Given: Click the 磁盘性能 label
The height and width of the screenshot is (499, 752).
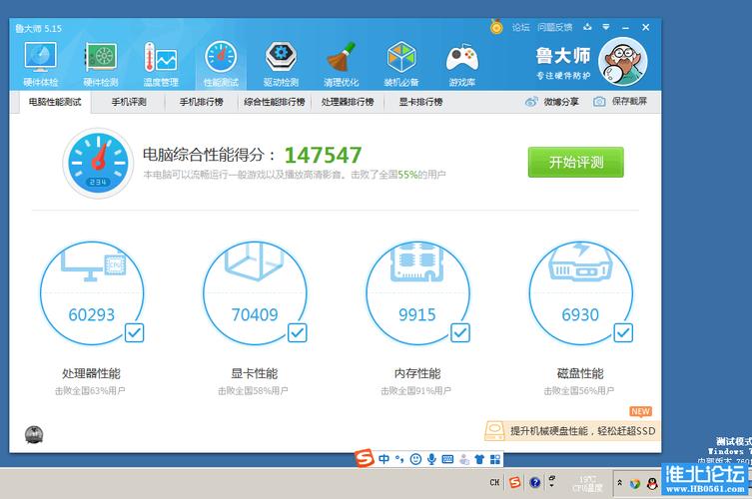Looking at the screenshot, I should click(x=580, y=373).
